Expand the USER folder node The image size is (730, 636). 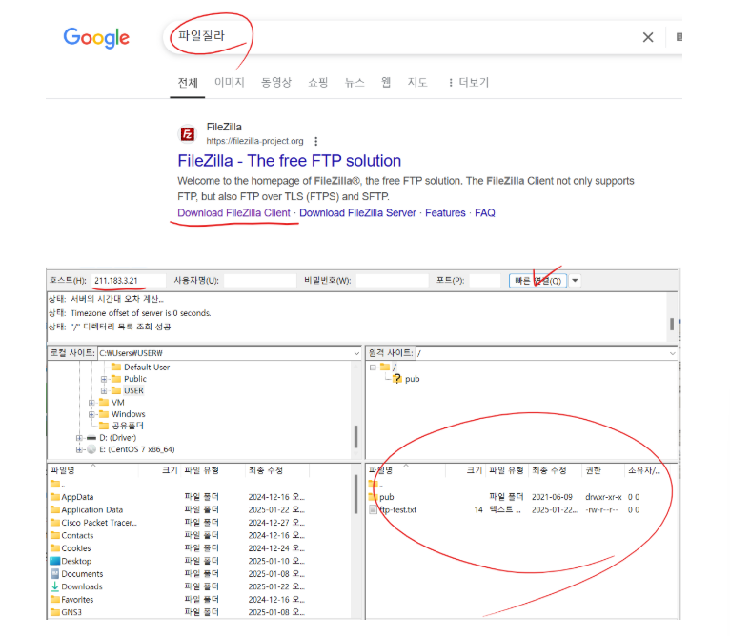(104, 390)
